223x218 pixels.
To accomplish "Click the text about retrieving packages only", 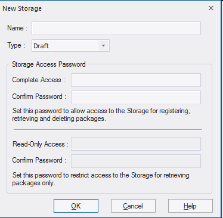I will coord(101,179).
